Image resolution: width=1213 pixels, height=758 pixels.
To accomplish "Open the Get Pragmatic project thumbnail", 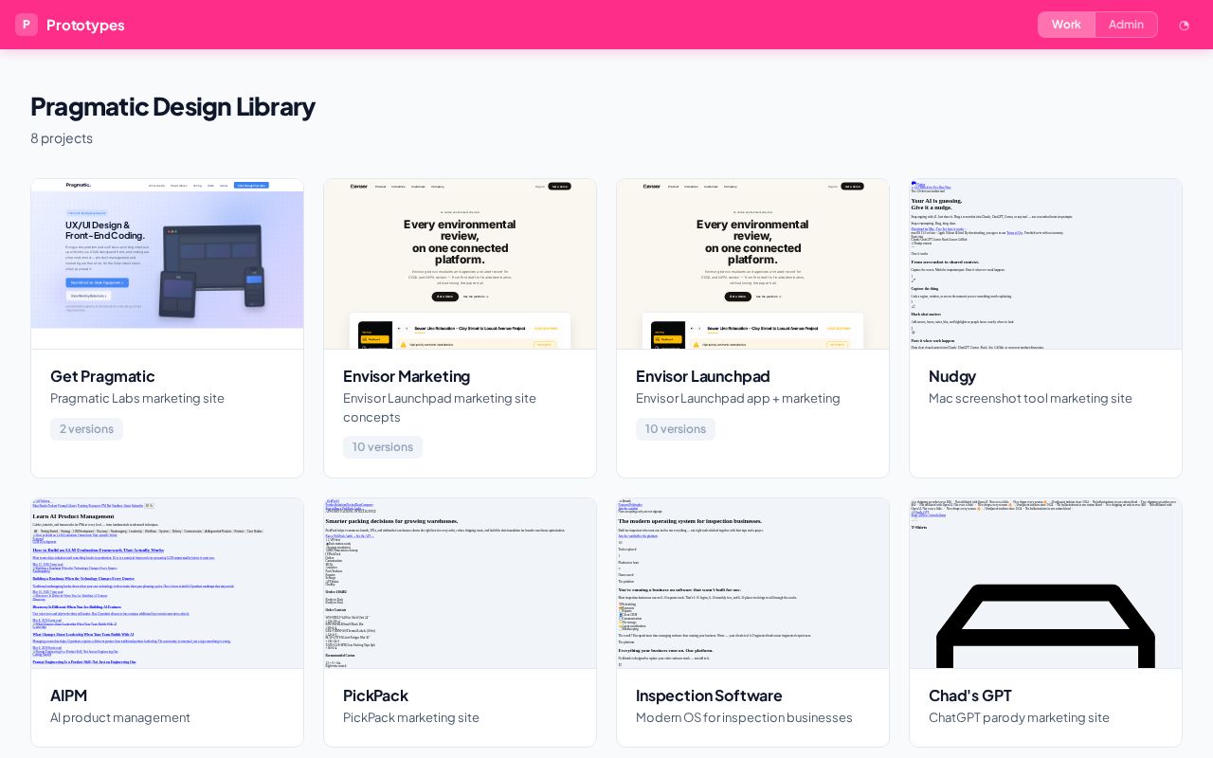I will 168,264.
